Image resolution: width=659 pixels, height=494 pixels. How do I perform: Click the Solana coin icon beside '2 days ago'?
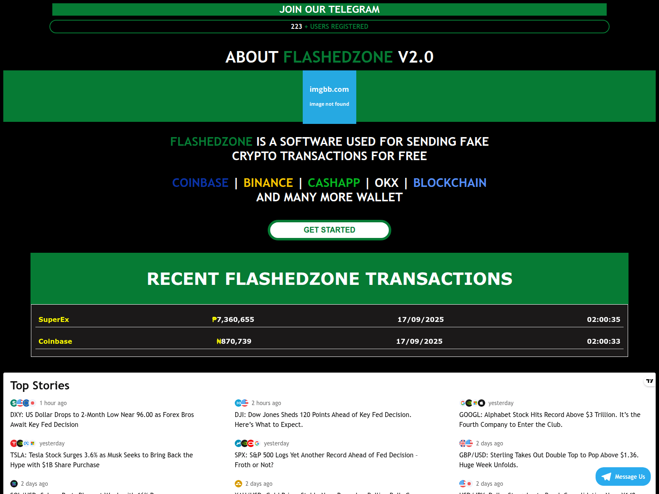tap(14, 484)
